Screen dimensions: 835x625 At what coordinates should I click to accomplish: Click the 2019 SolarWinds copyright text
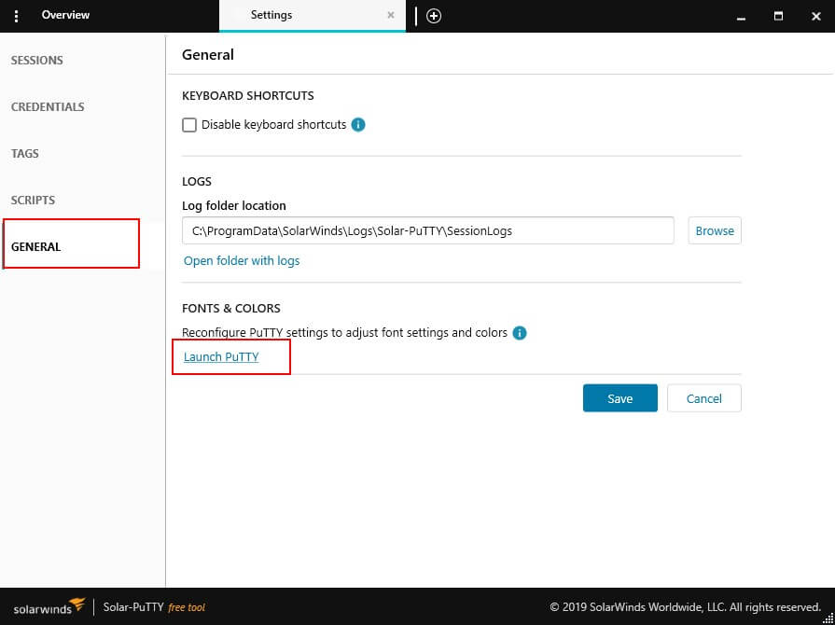pyautogui.click(x=686, y=607)
